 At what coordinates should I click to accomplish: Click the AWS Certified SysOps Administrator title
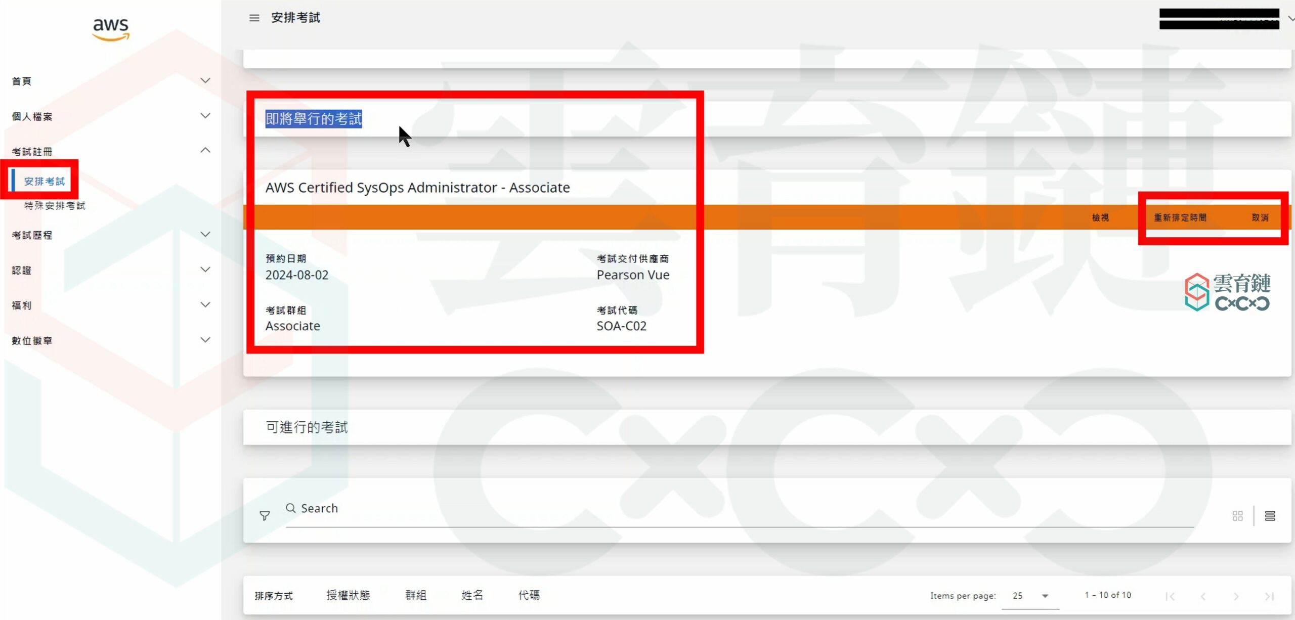tap(417, 188)
